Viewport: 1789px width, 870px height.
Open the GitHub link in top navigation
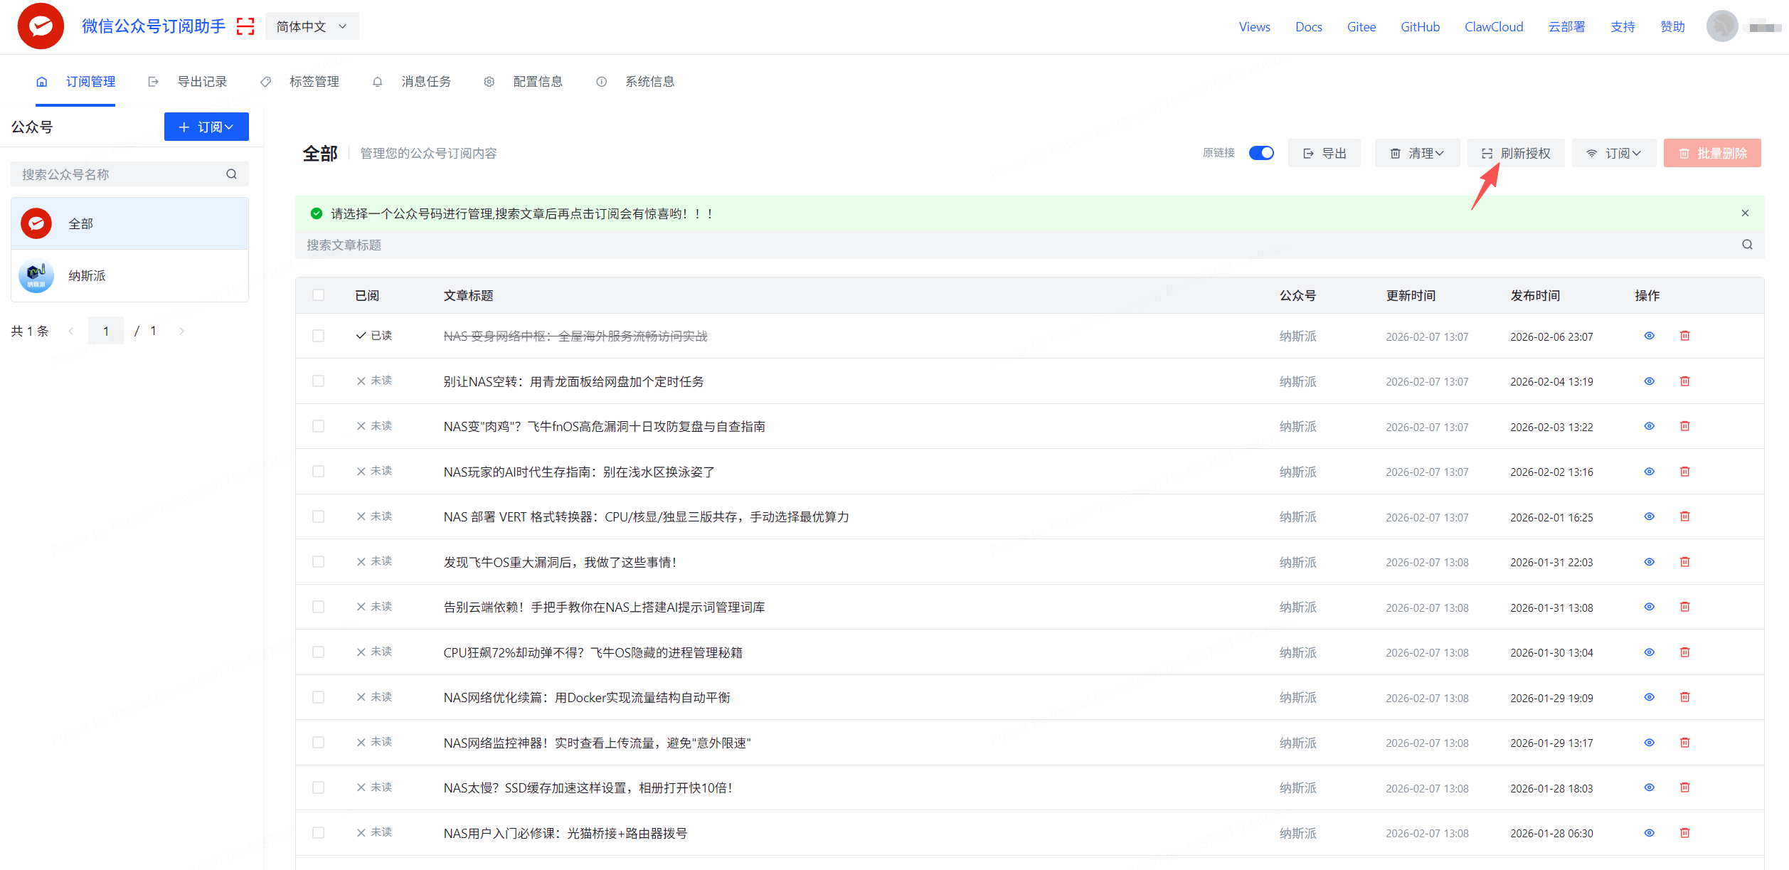click(1420, 27)
